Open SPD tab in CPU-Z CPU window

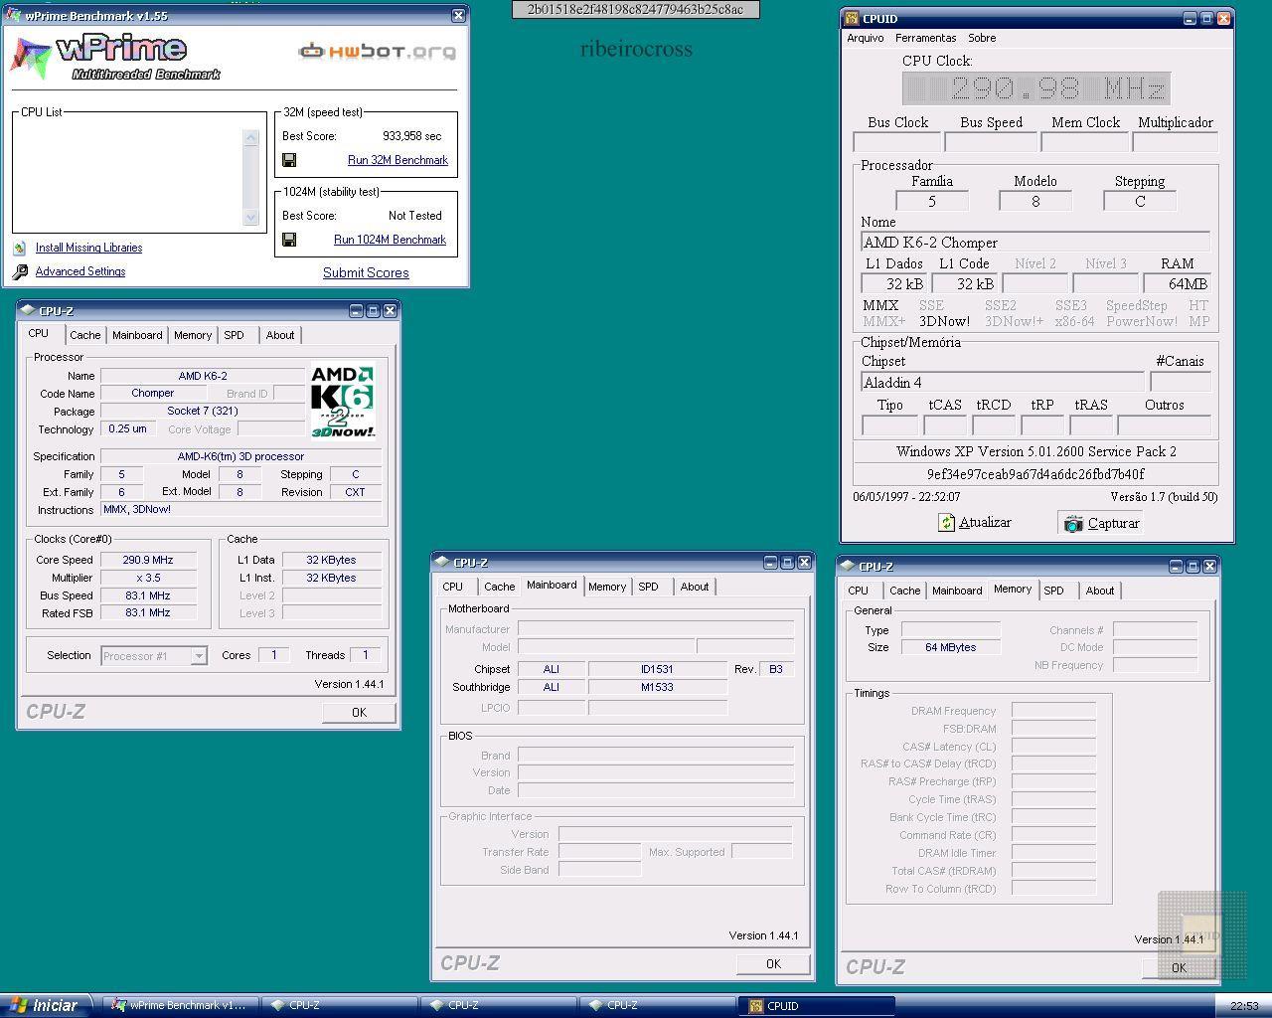[x=234, y=335]
